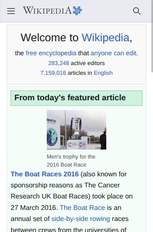Click the Wikipedia wordmark logo
The width and height of the screenshot is (153, 232).
47,10
